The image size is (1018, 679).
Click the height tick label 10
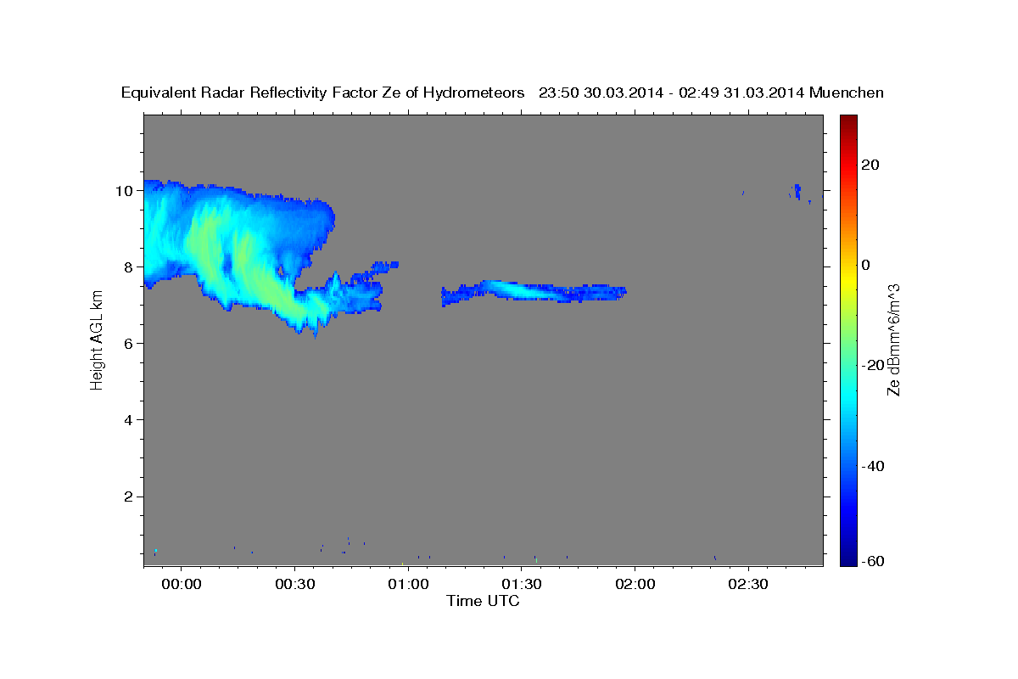pos(124,191)
